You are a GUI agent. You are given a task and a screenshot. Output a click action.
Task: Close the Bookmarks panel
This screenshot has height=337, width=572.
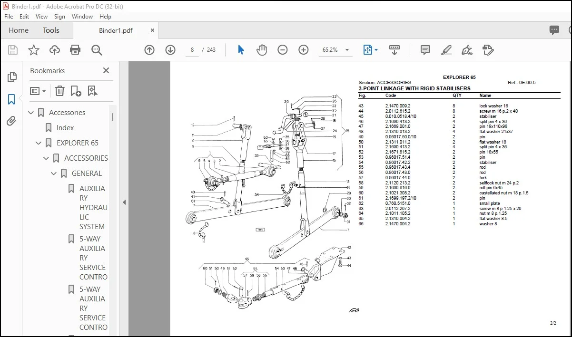(106, 70)
